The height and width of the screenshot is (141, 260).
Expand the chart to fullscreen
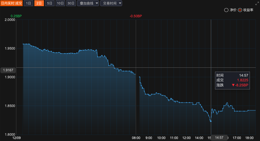pyautogui.click(x=257, y=3)
